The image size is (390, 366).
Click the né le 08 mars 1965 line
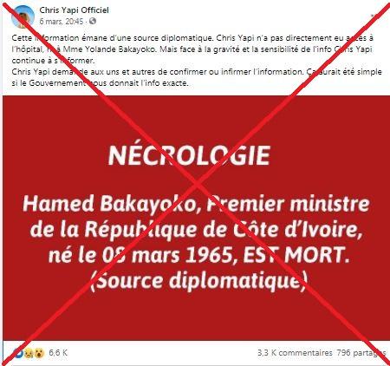point(198,255)
